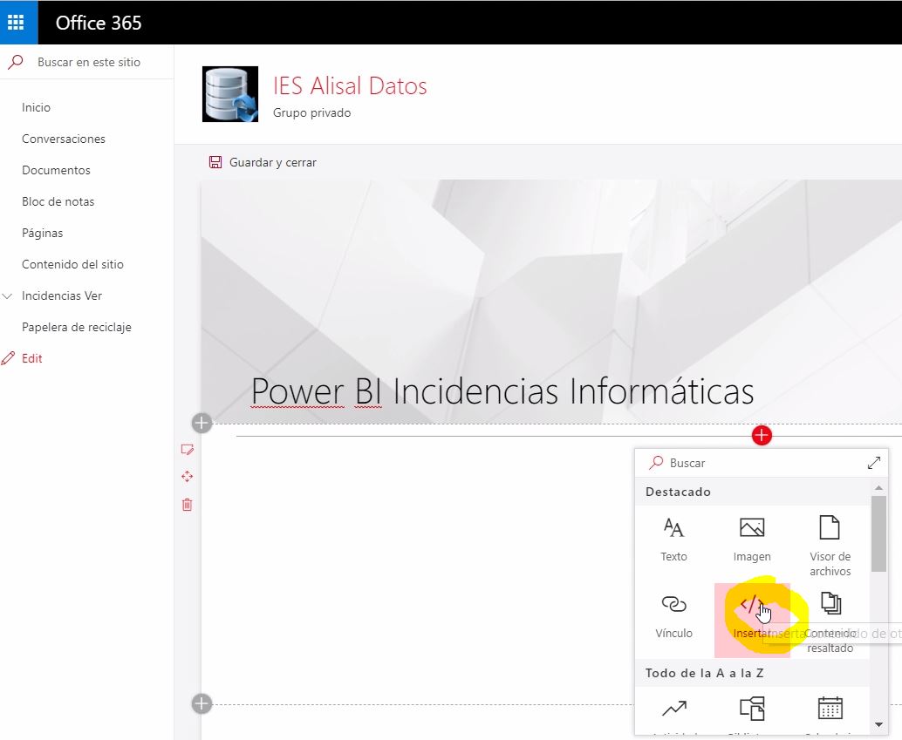Click the 'Todo de la A a la Z' header
This screenshot has height=740, width=902.
click(x=704, y=673)
